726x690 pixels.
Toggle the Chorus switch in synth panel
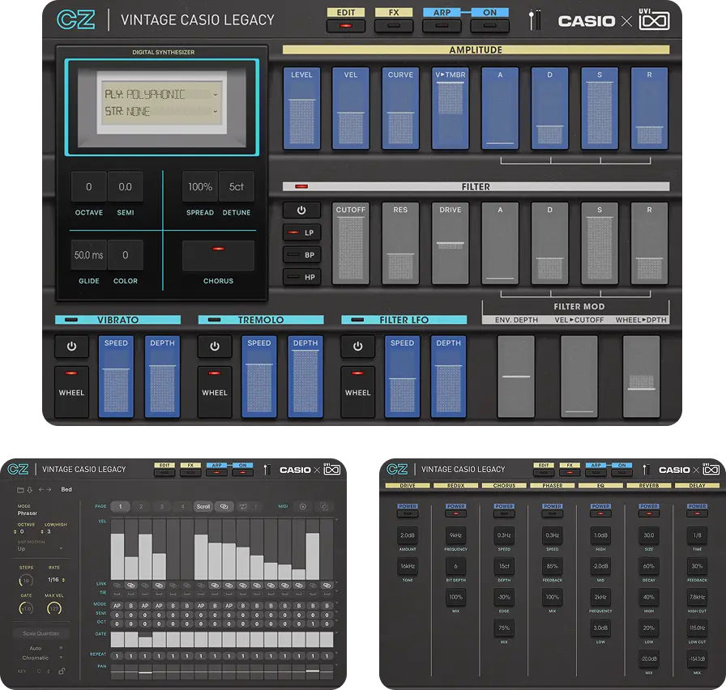coord(218,255)
